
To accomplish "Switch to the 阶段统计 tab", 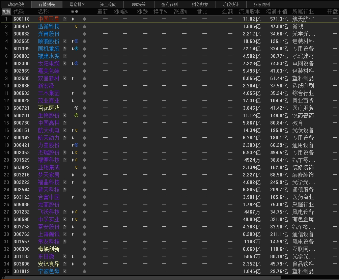I will [x=231, y=4].
